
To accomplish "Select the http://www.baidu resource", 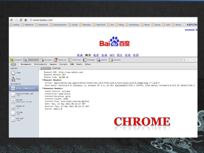I will coord(24,88).
